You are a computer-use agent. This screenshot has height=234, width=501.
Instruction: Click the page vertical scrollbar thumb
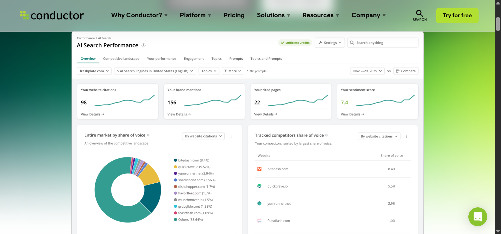498,24
